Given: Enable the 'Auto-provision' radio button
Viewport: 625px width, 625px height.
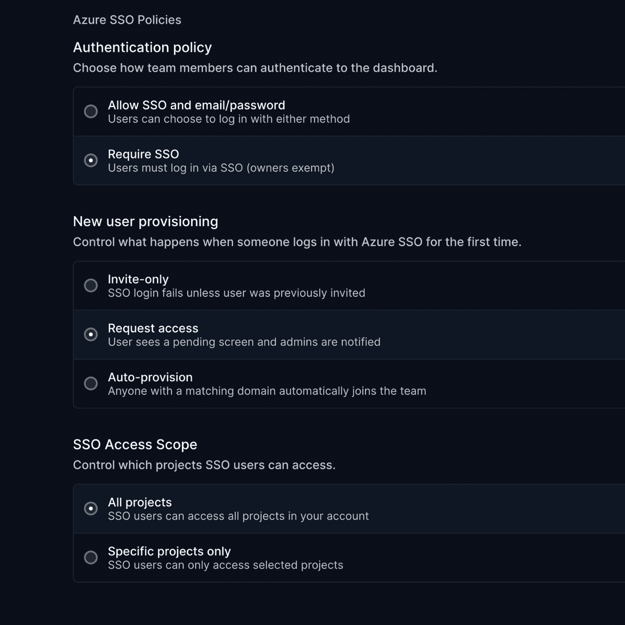Looking at the screenshot, I should 91,383.
